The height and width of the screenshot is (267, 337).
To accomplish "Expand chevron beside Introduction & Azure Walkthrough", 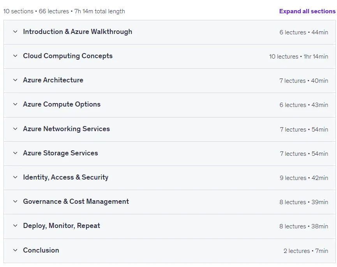I will [x=15, y=32].
